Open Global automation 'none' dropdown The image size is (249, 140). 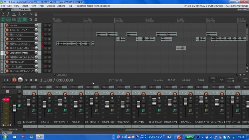(230, 81)
